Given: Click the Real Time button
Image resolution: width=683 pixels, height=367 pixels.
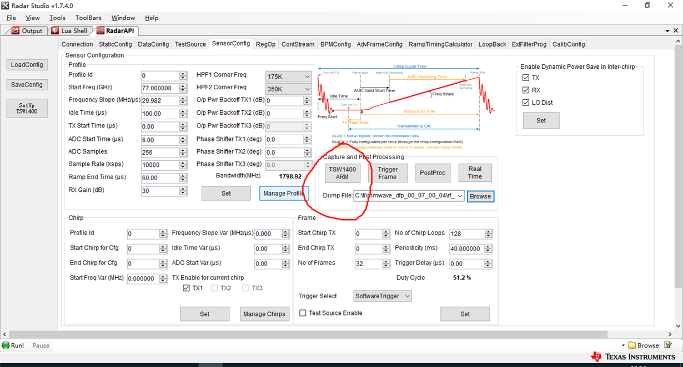Looking at the screenshot, I should click(x=475, y=173).
